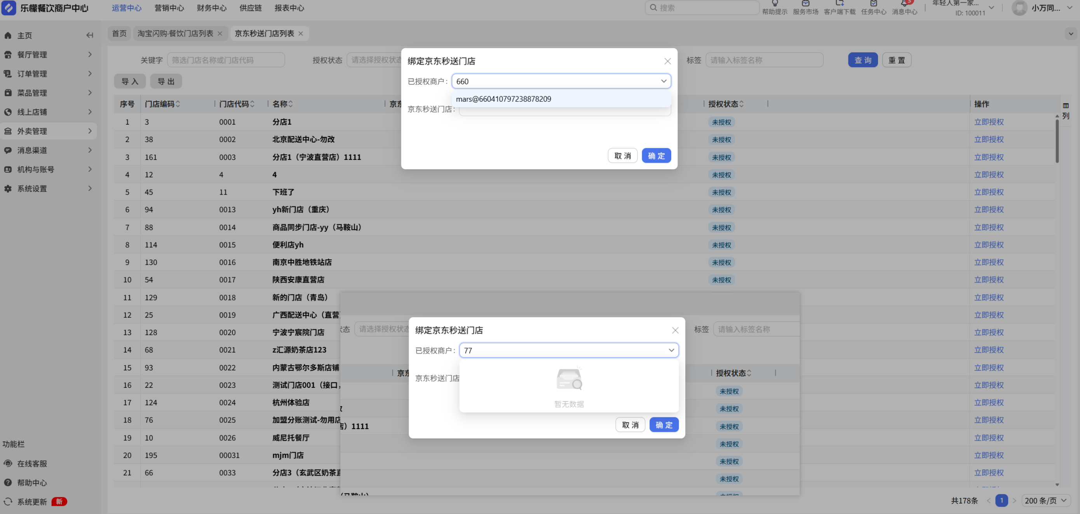Close the dialog showing merchant 660

pyautogui.click(x=667, y=61)
